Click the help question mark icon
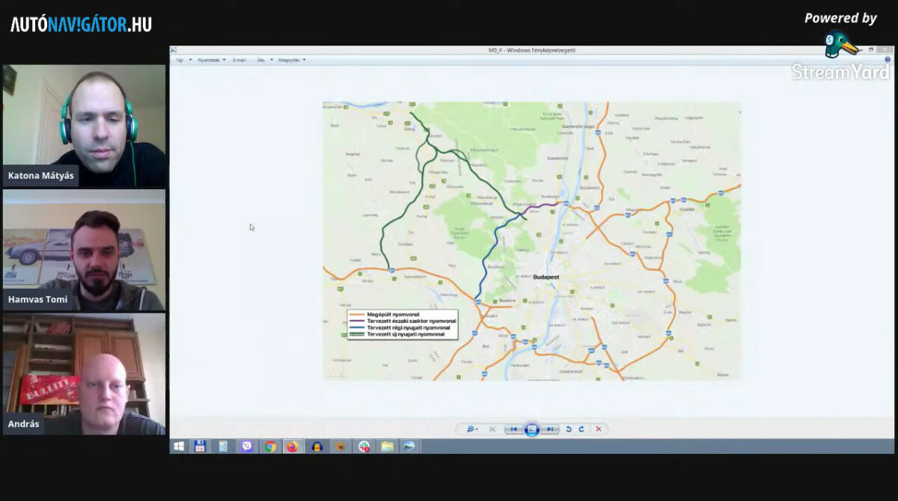The image size is (898, 501). (888, 60)
